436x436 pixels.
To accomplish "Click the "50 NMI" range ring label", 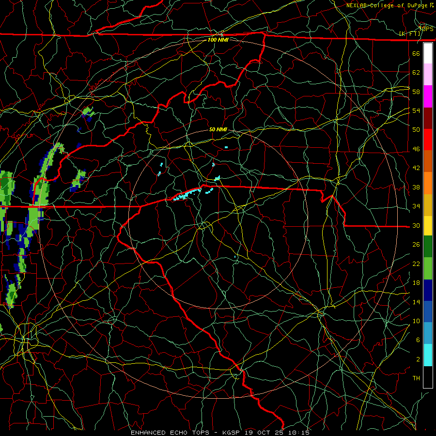I will point(218,129).
